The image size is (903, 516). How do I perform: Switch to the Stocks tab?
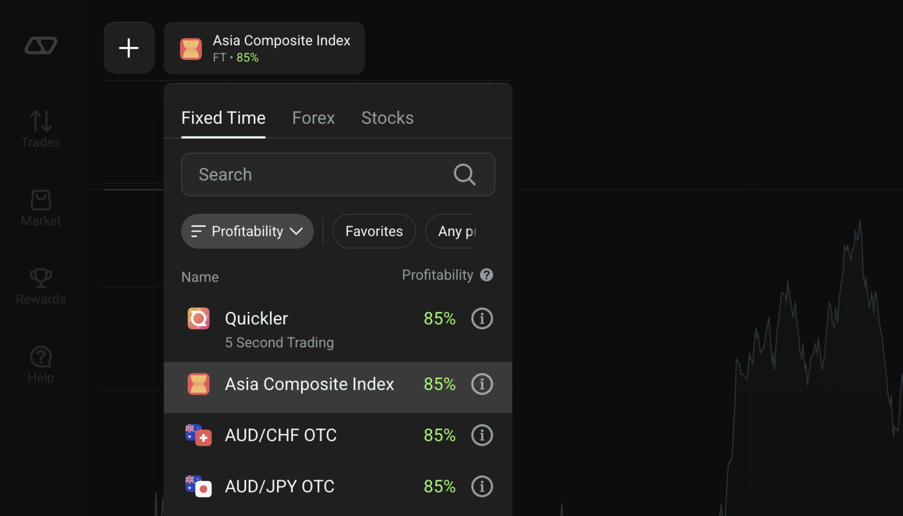click(x=387, y=118)
